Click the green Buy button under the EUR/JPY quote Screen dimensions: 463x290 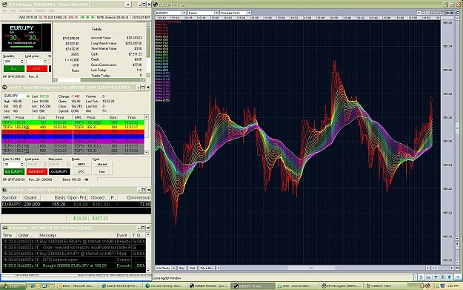(14, 68)
